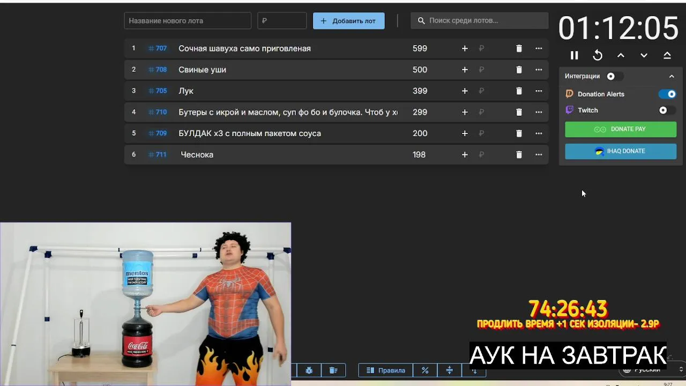Click the ruble field in Лук row
Screen dimensions: 686x386
tap(481, 91)
